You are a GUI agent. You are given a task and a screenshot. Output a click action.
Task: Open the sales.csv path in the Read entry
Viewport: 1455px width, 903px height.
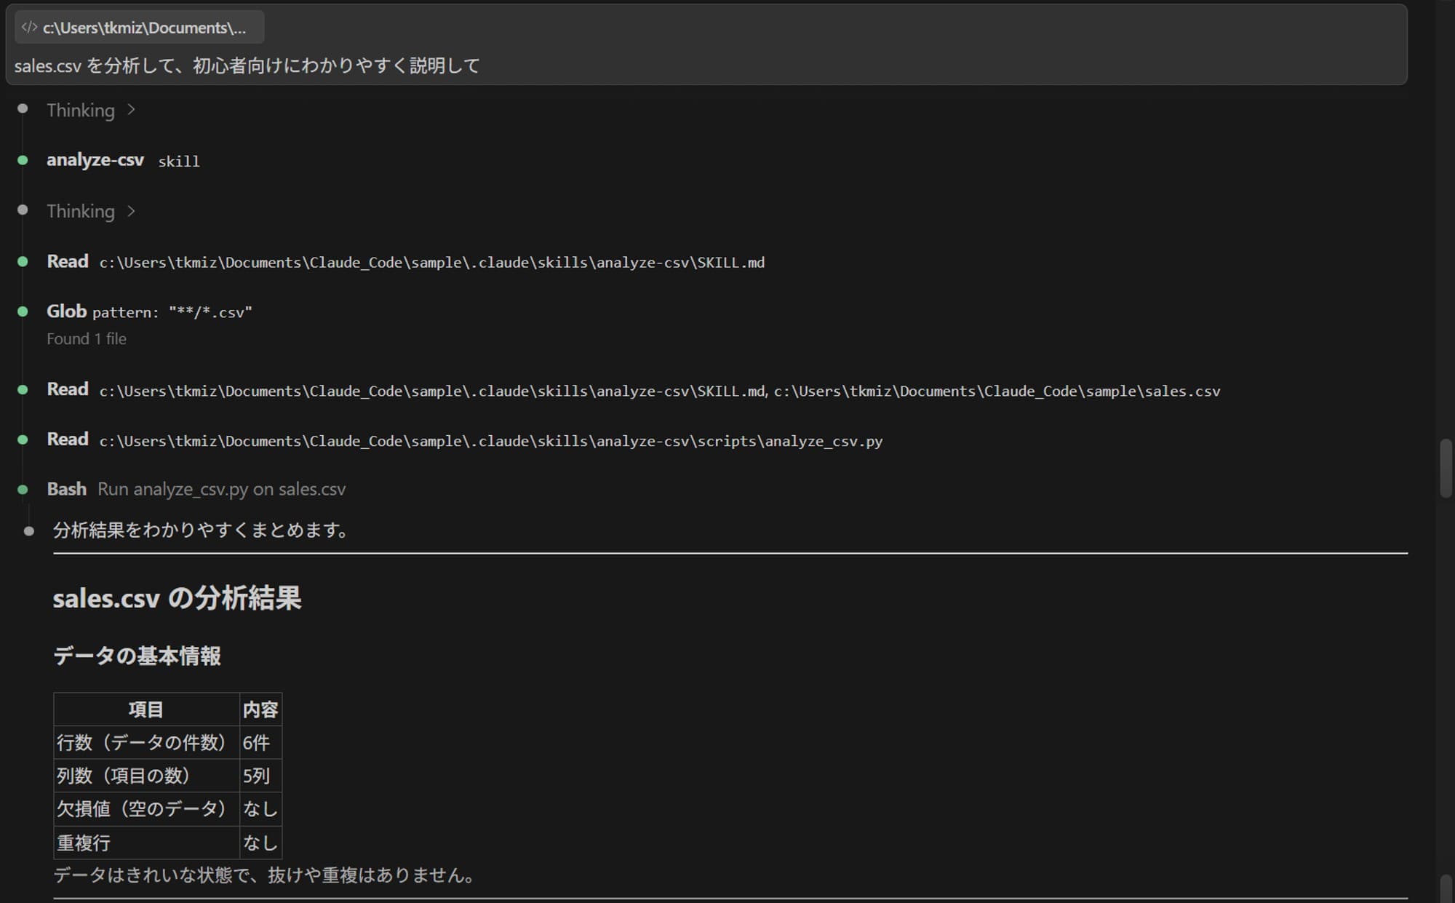pos(997,391)
